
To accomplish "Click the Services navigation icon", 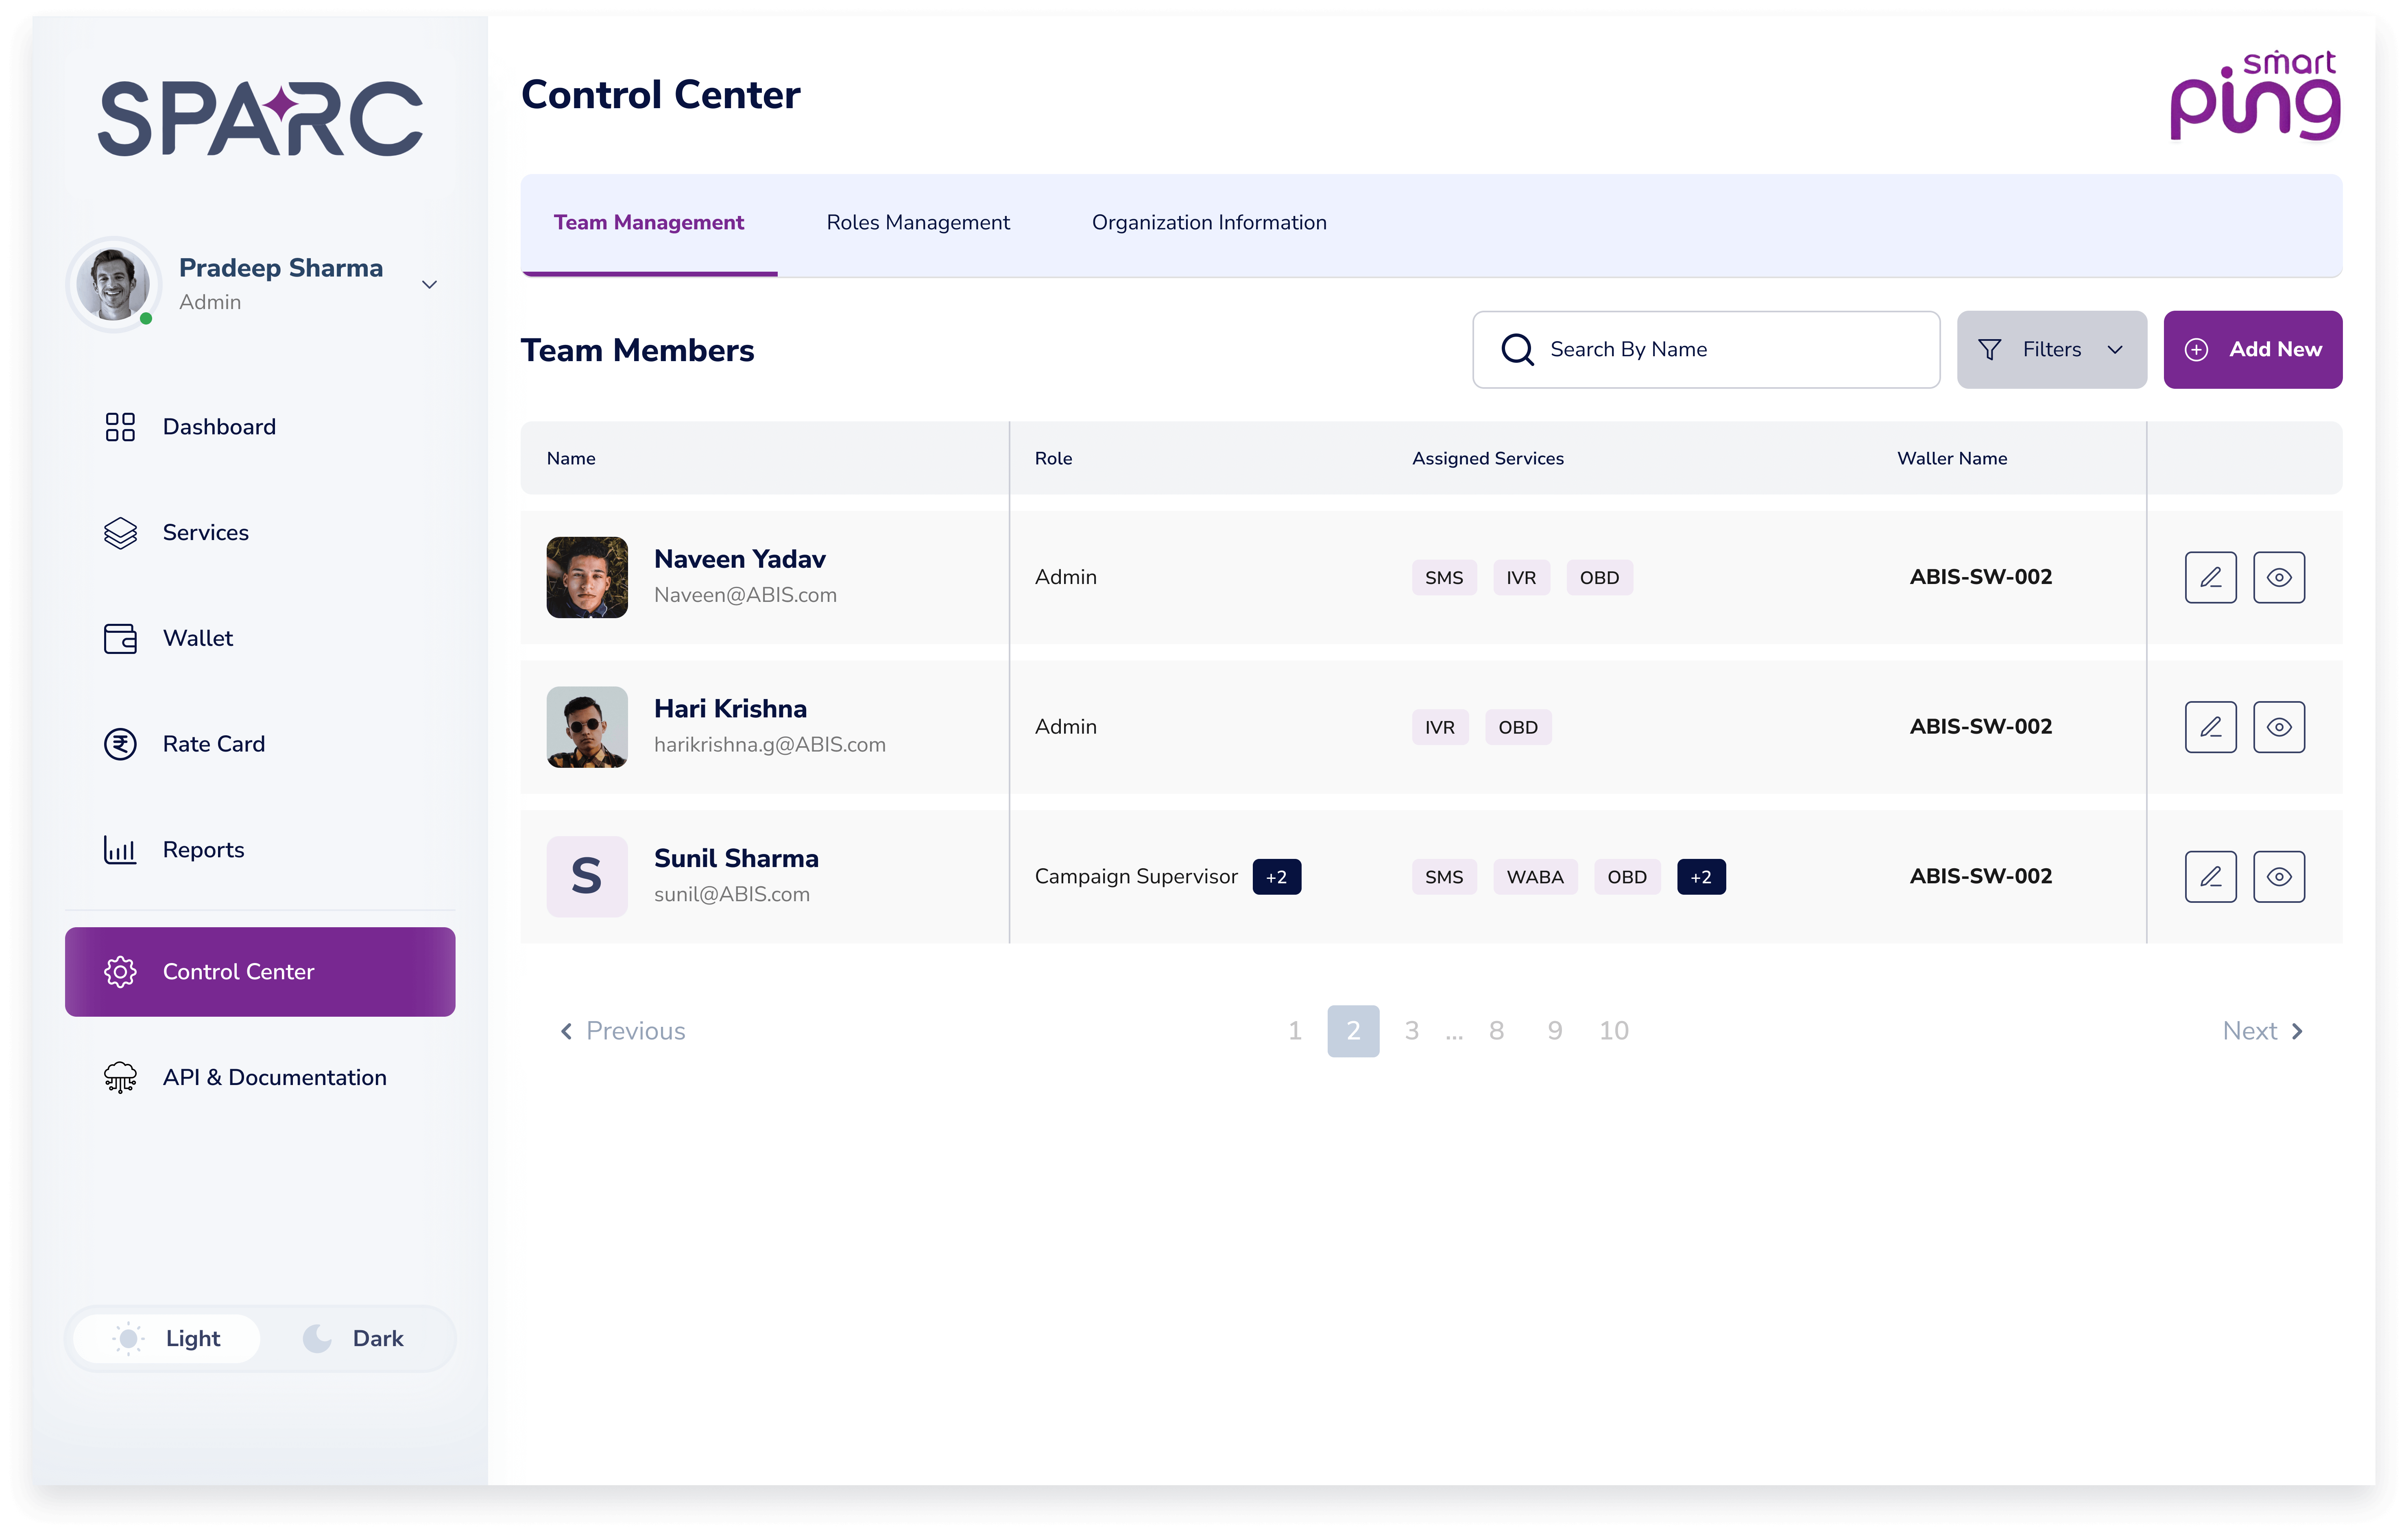I will (x=119, y=532).
